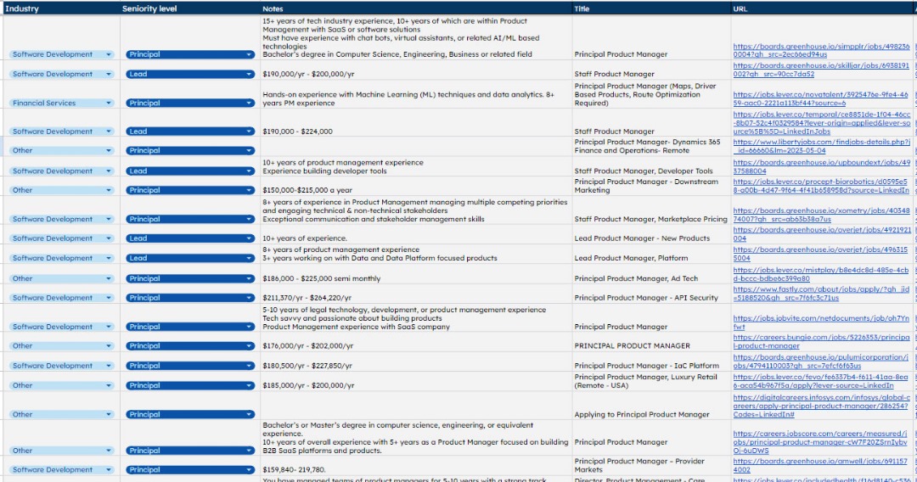This screenshot has height=482, width=917.
Task: Select "Staff Product Manager, Developer Tools" cell
Action: tap(651, 166)
